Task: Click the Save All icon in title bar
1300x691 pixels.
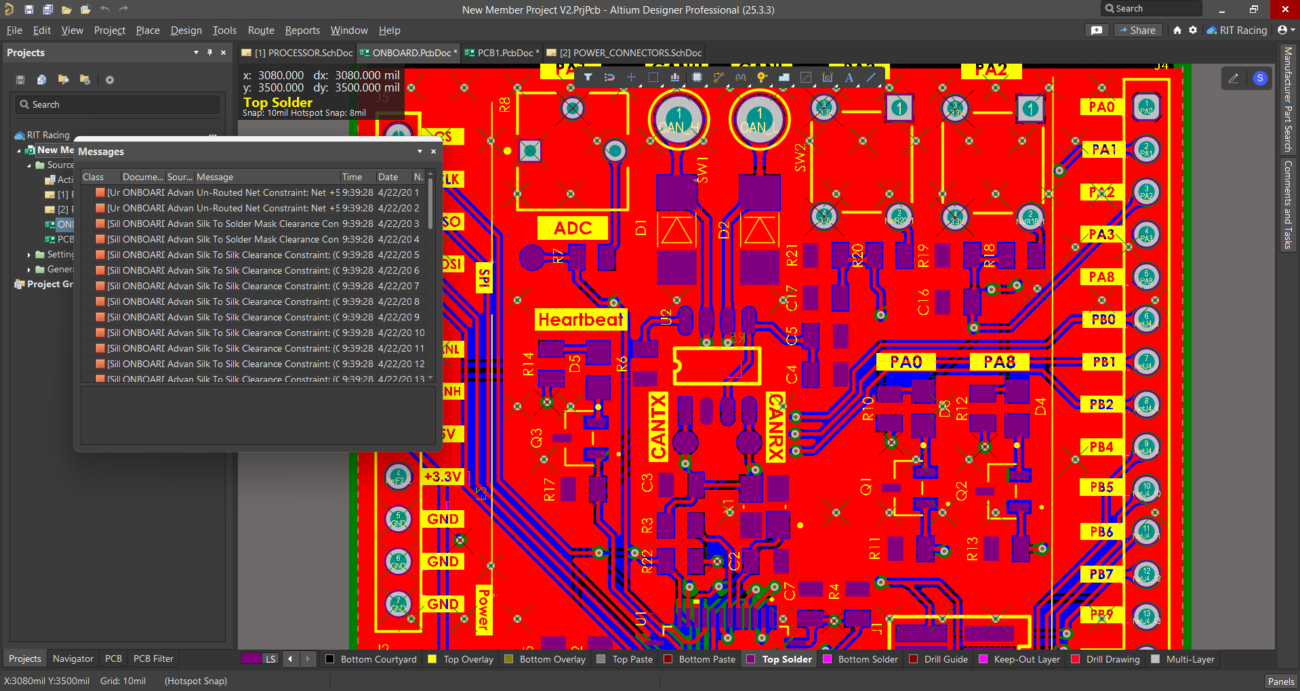Action: click(47, 9)
